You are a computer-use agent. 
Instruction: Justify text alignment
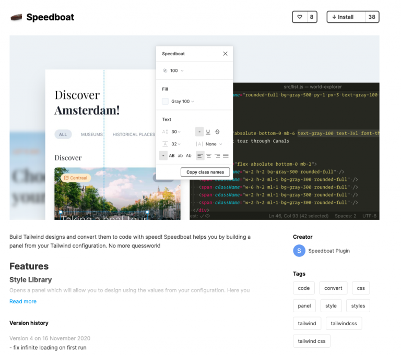tap(226, 155)
